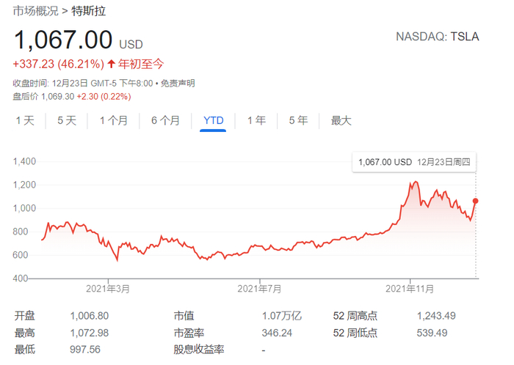The width and height of the screenshot is (514, 365).
Task: Click the 2021年3月 axis label
Action: 107,289
